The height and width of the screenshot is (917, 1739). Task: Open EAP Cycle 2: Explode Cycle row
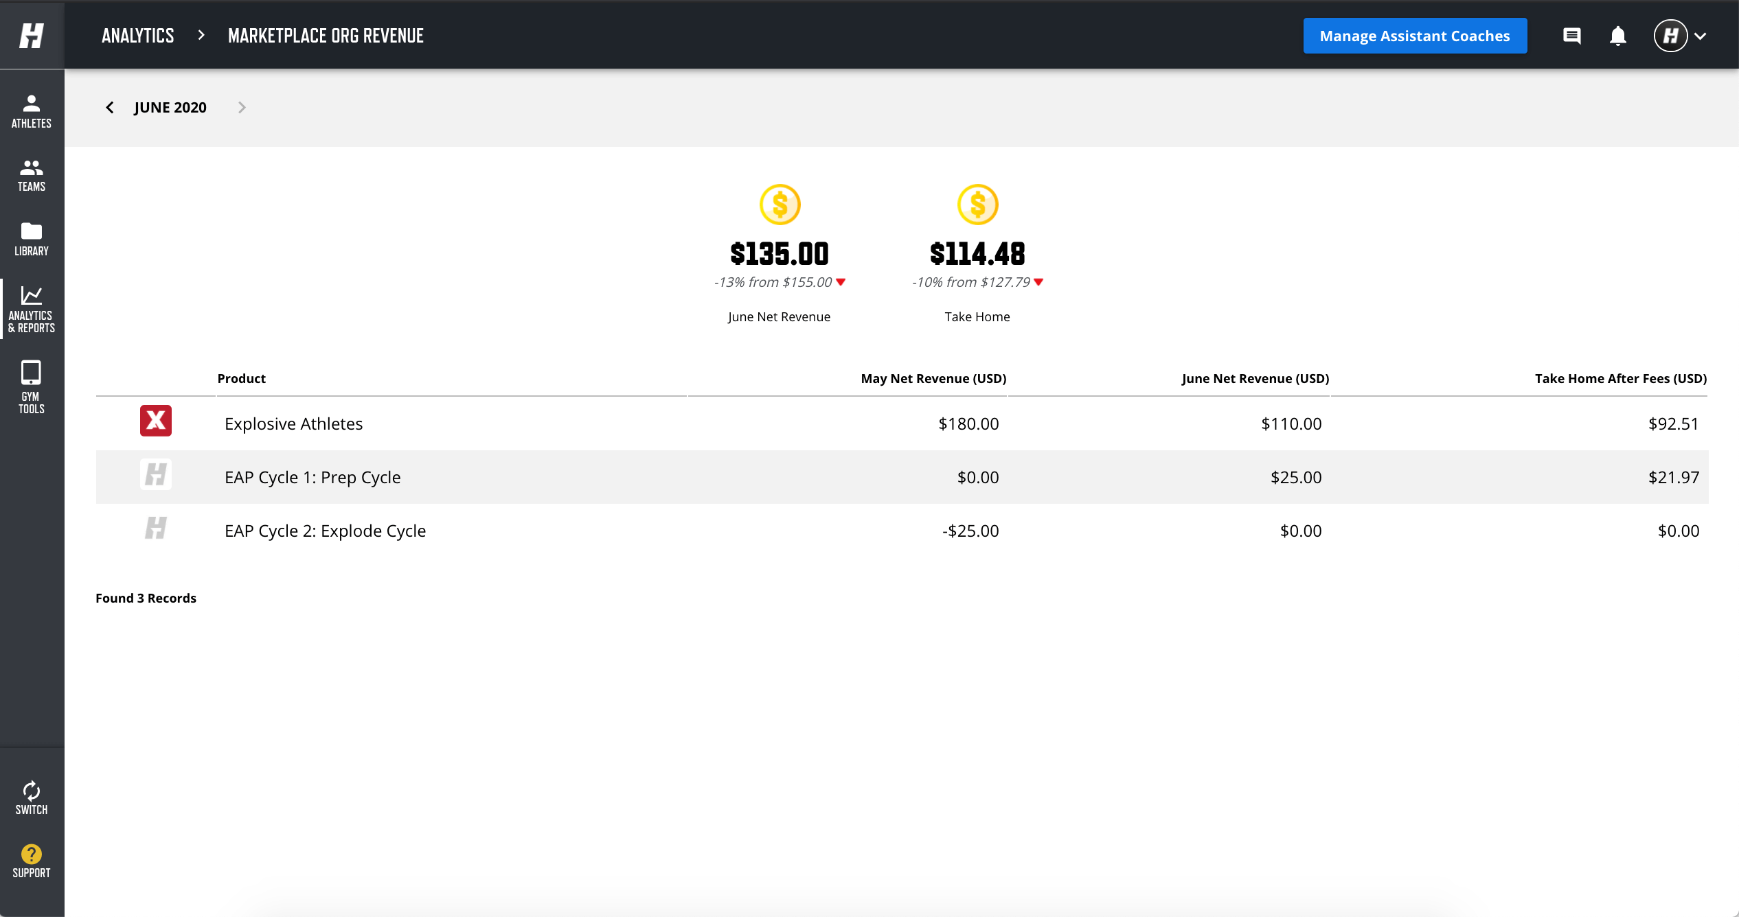(x=325, y=531)
